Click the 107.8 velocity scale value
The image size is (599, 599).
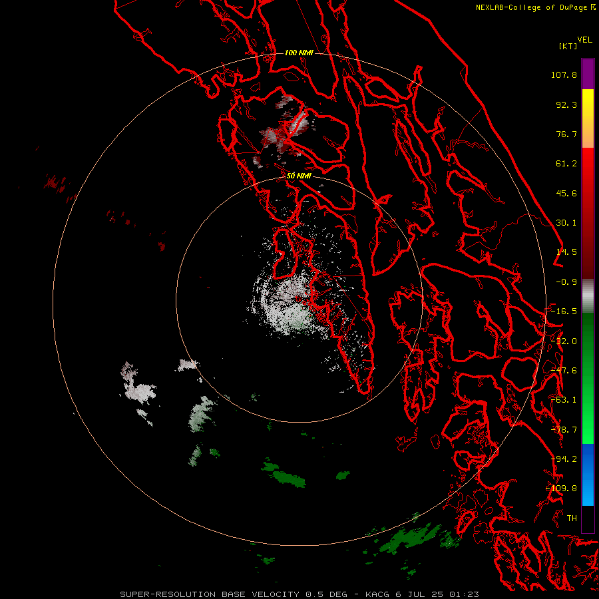564,75
